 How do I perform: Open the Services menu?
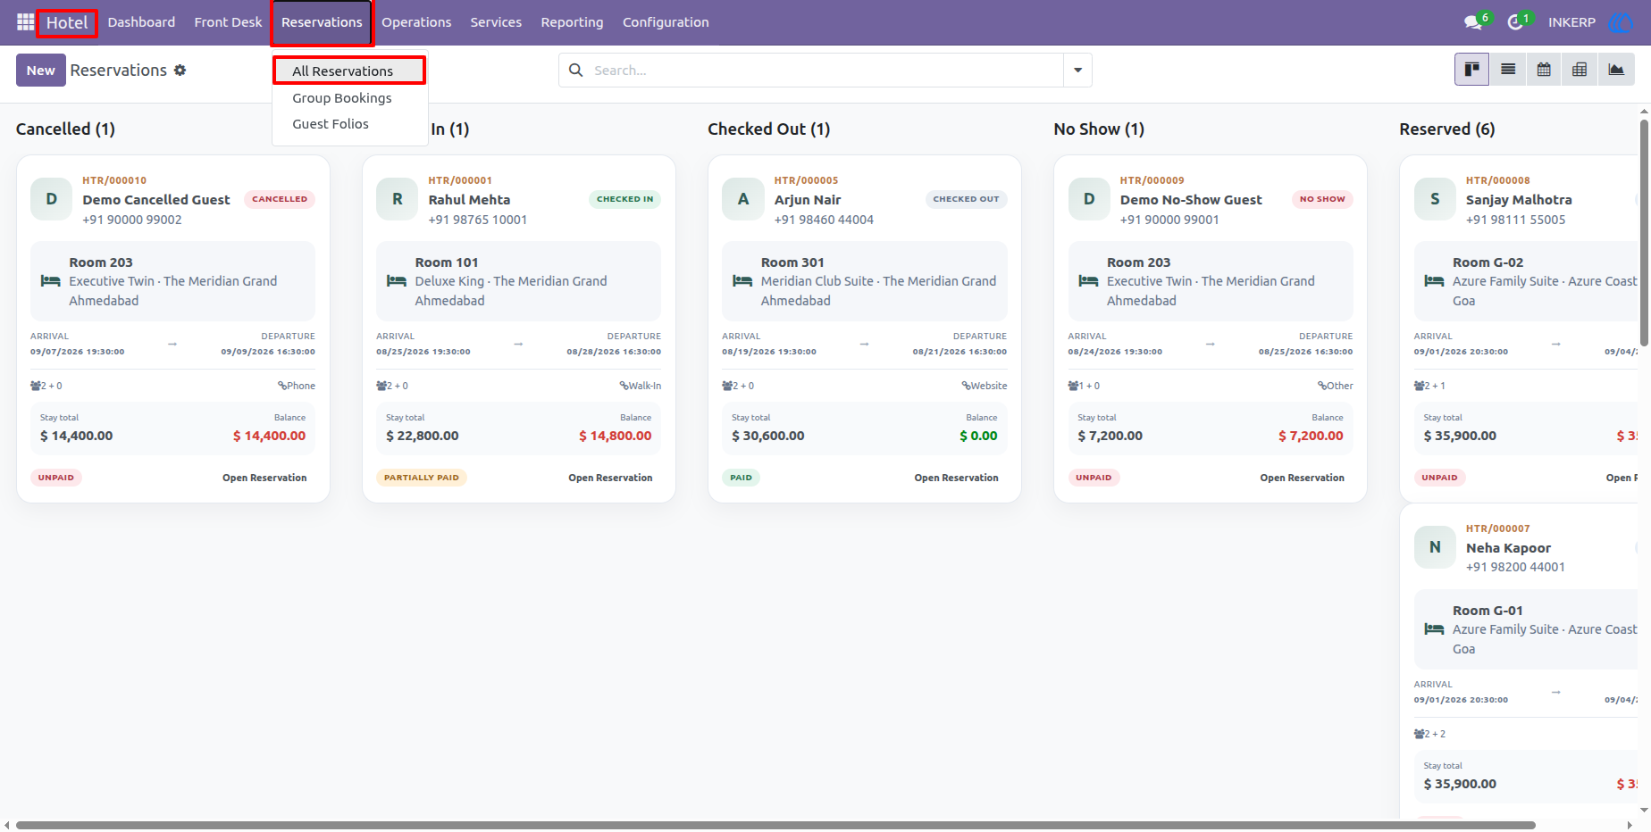[496, 22]
